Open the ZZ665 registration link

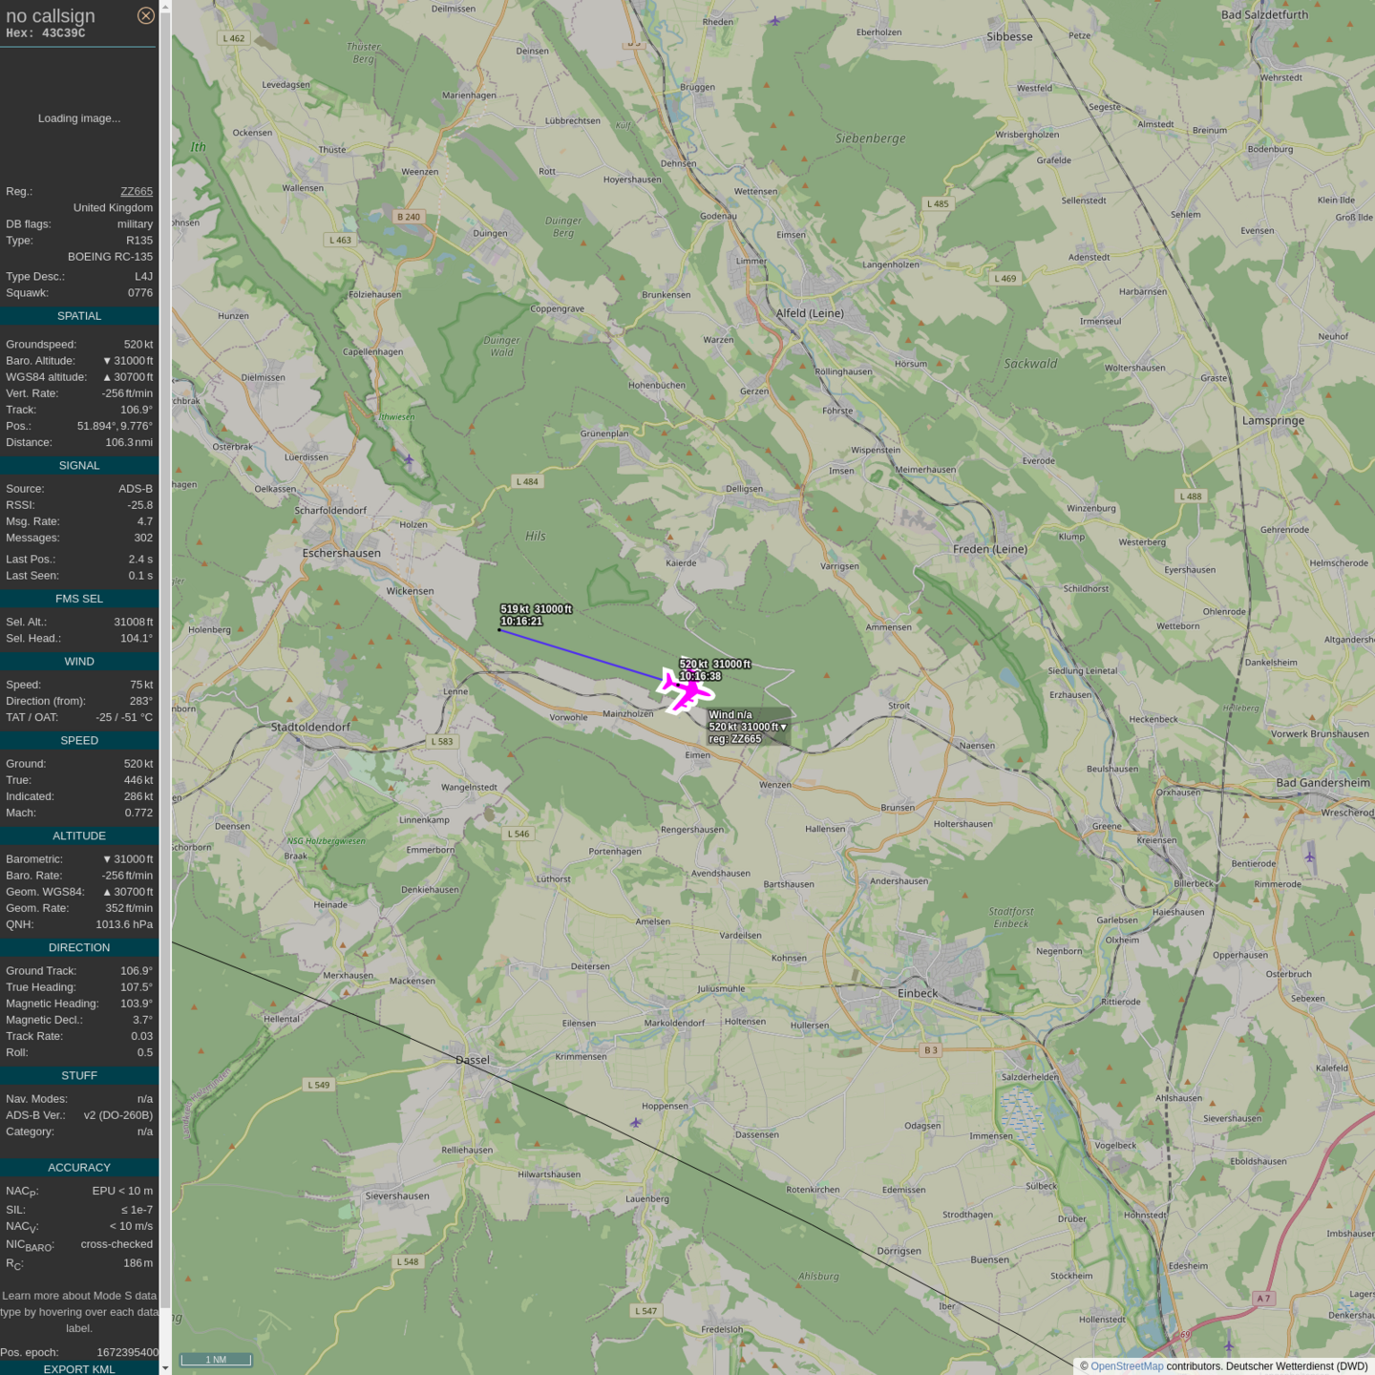point(137,191)
